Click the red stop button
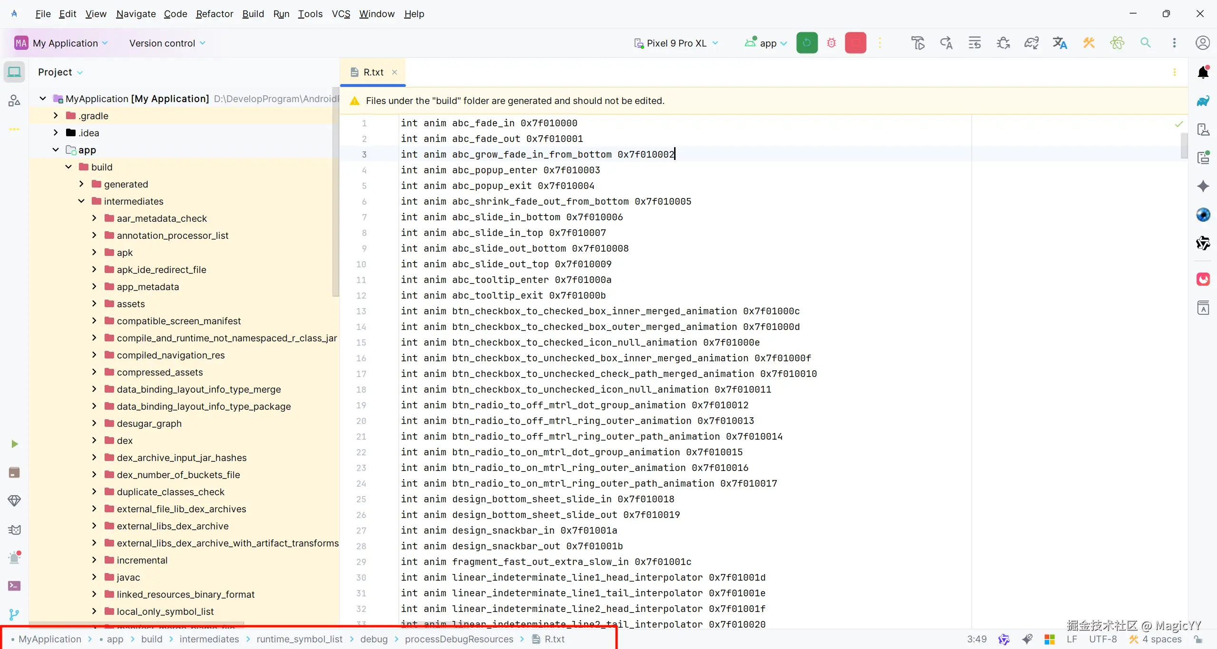Image resolution: width=1217 pixels, height=649 pixels. pos(855,43)
